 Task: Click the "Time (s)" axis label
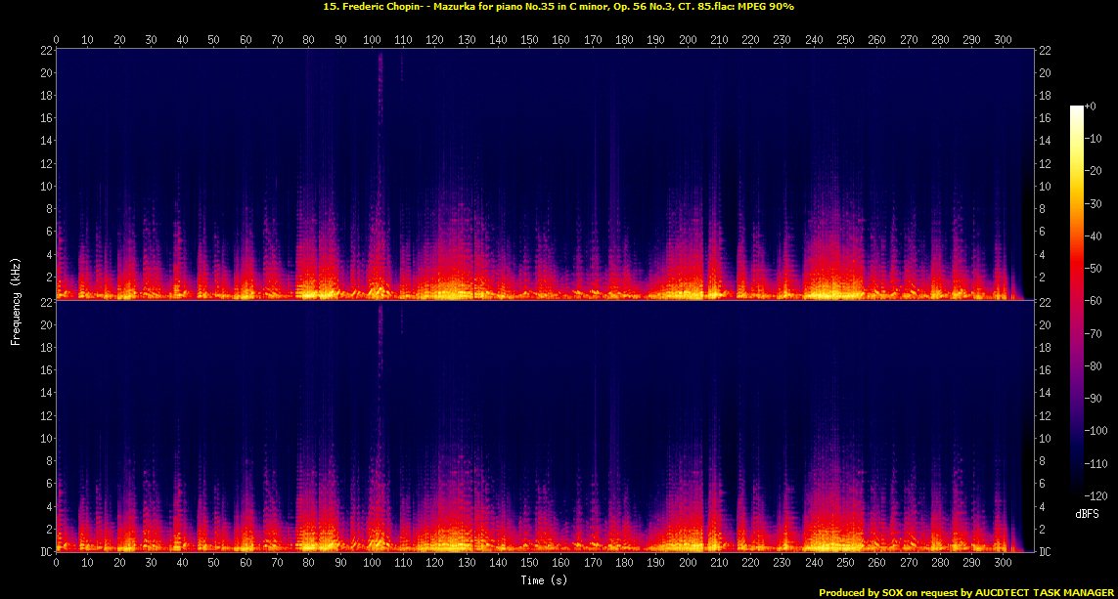[x=545, y=580]
